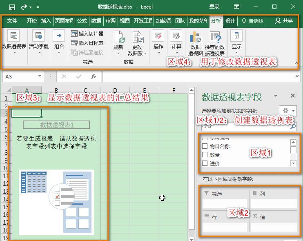The height and width of the screenshot is (241, 303).
Task: Click the field list scroll up arrow
Action: 293,143
